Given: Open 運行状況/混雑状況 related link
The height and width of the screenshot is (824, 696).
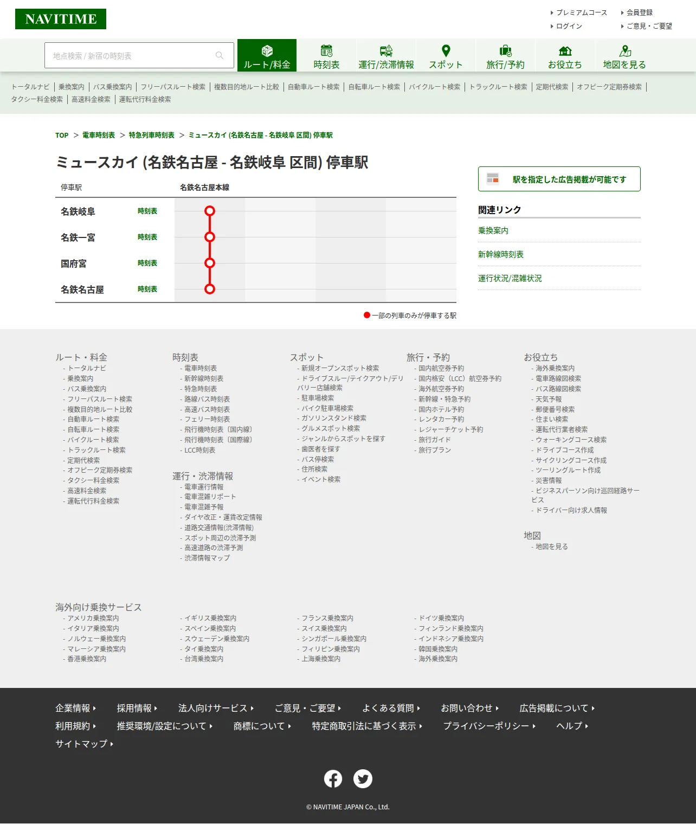Looking at the screenshot, I should click(510, 278).
